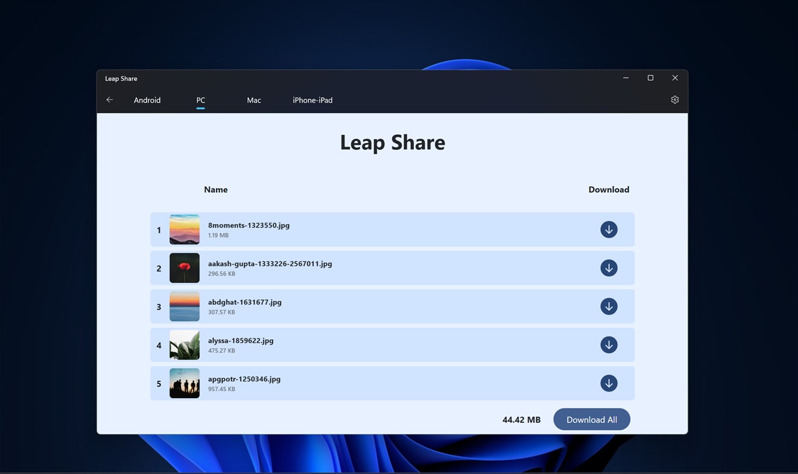Click the download arrow for abdghat-1631677.jpg
Screen dimensions: 798x474
[609, 306]
